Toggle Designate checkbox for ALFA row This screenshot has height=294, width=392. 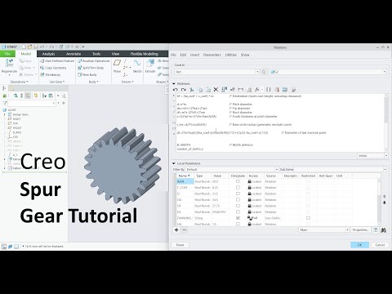coord(238,181)
